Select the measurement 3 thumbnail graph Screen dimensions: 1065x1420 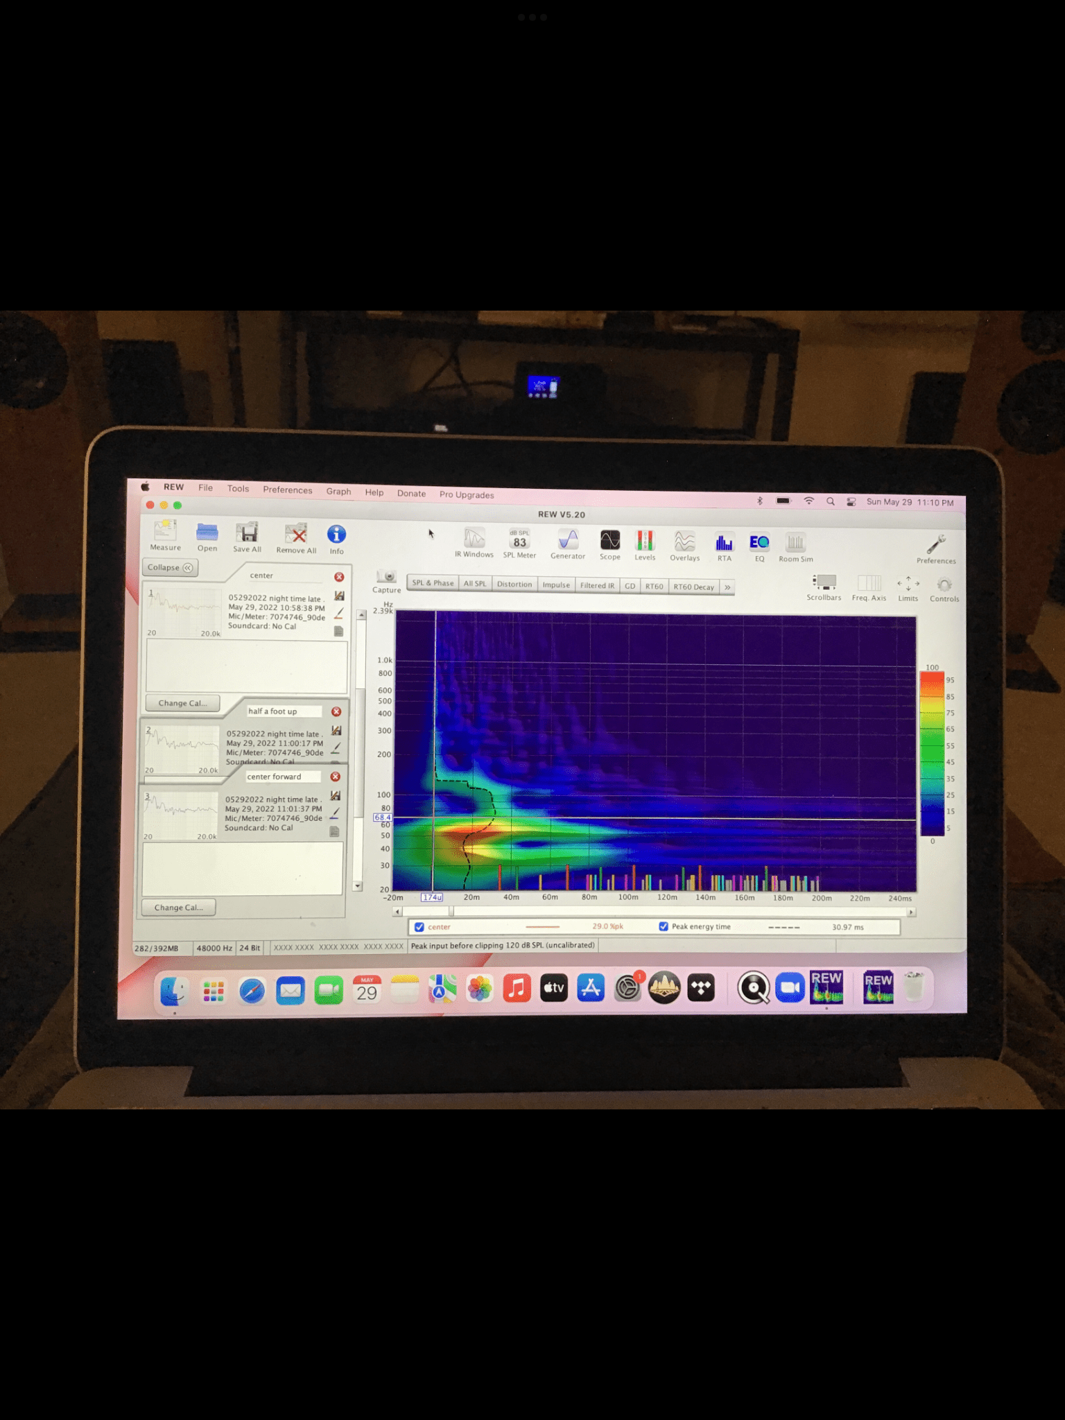point(180,815)
